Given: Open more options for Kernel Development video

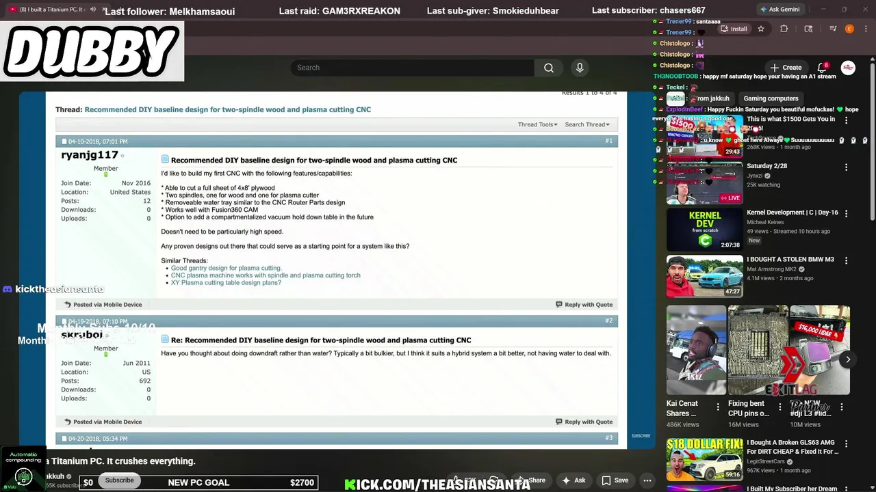Looking at the screenshot, I should click(846, 214).
